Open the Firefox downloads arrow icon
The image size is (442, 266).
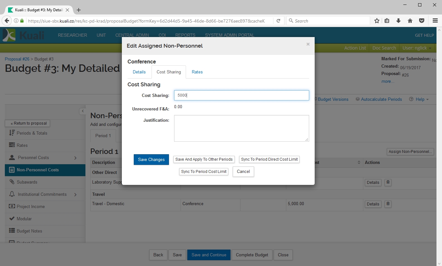pyautogui.click(x=398, y=21)
